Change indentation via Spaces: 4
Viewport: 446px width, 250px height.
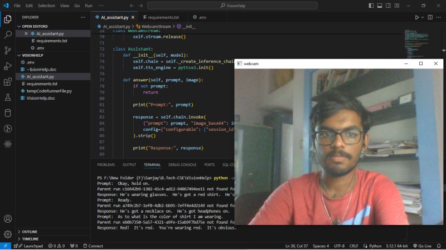321,246
